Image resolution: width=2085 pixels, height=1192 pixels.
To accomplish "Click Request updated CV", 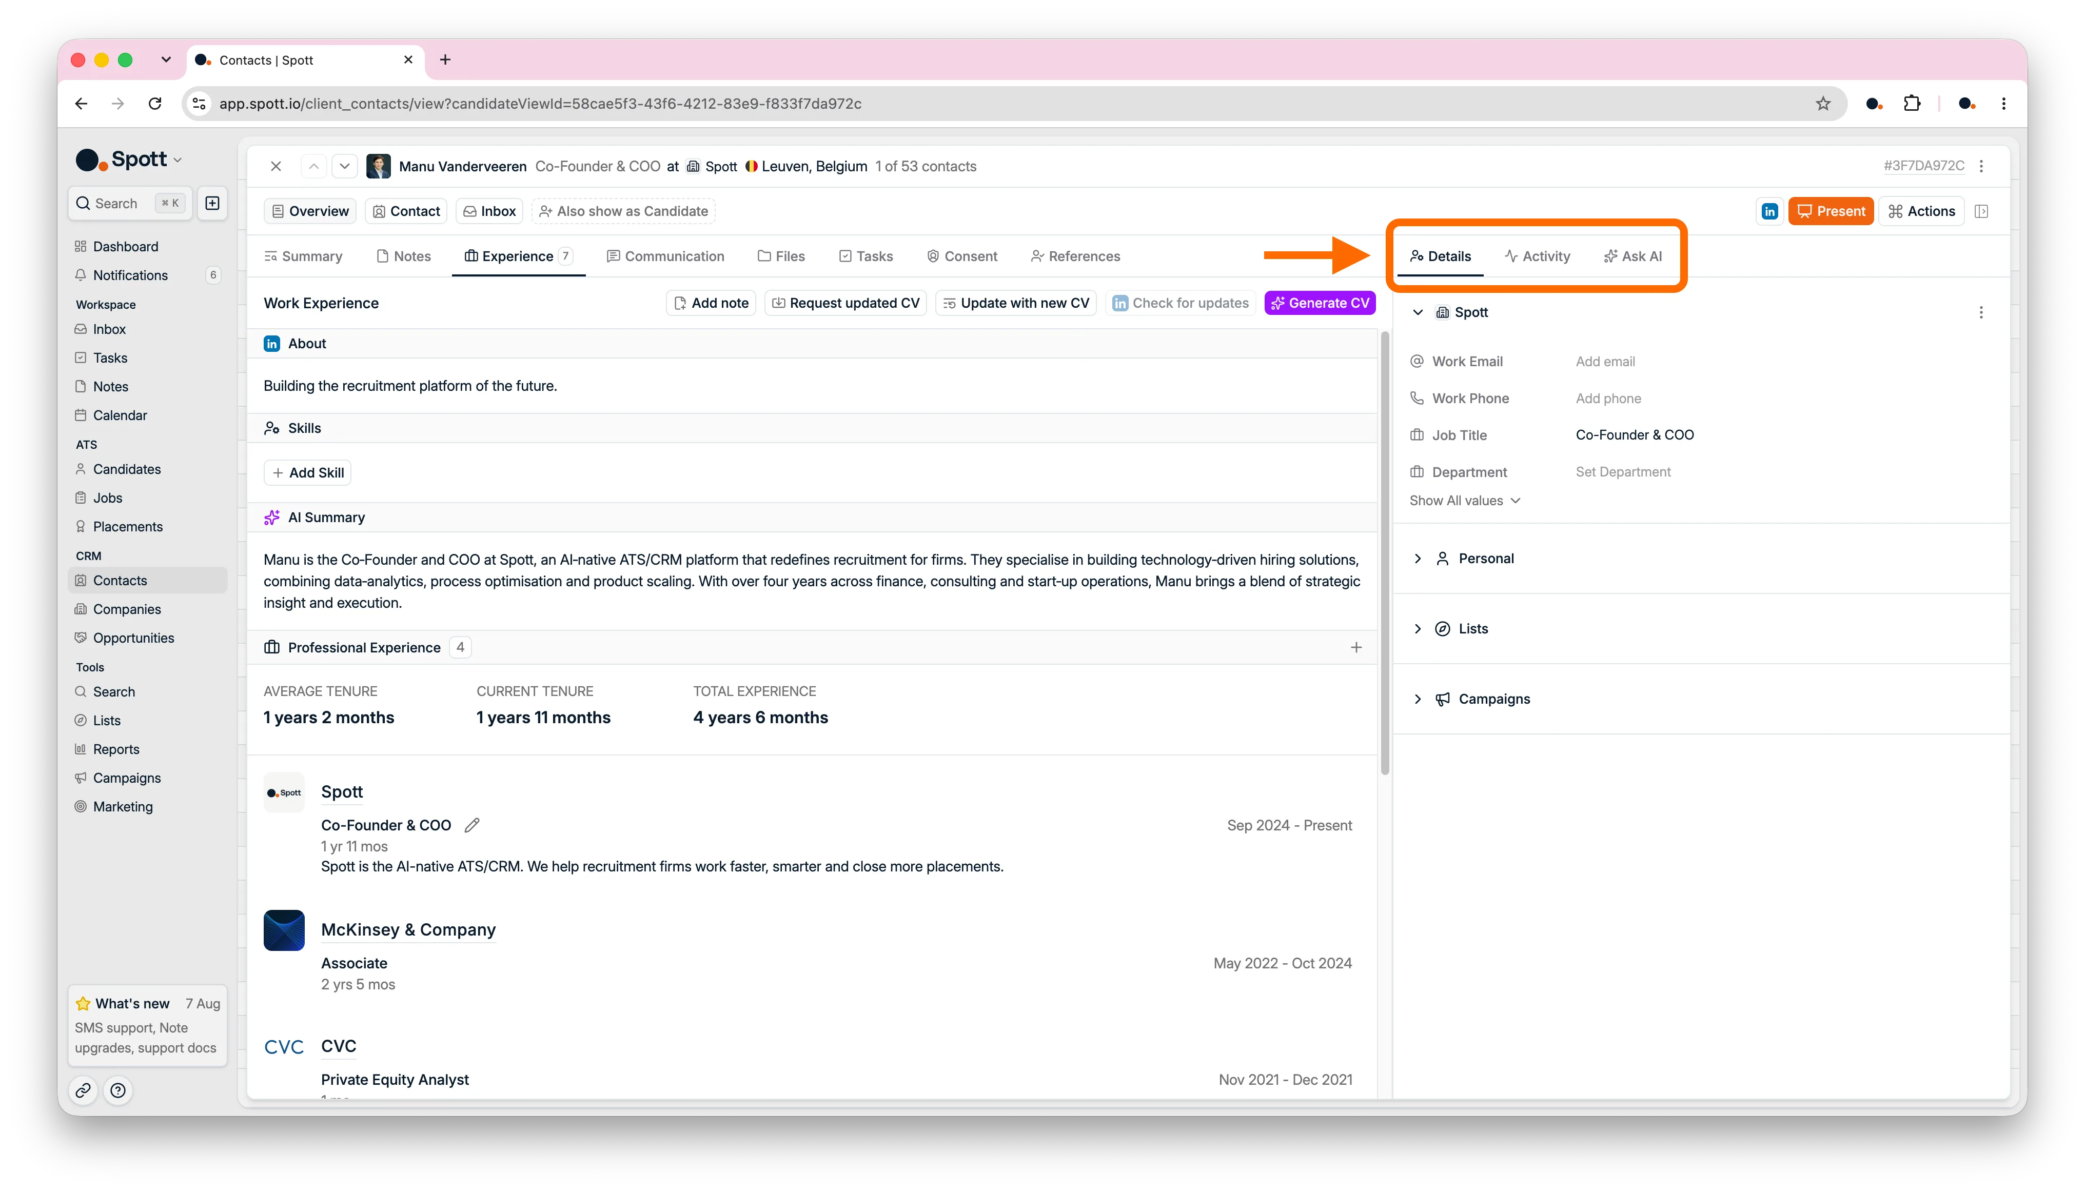I will [x=845, y=303].
